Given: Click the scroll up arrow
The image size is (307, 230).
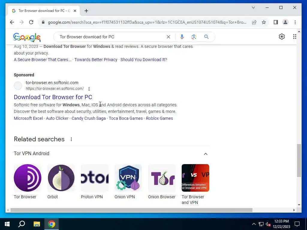Looking at the screenshot, I should point(299,31).
